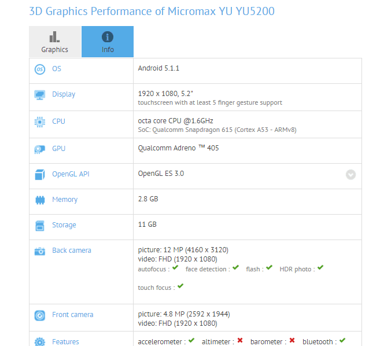
Task: Click the octa core CPU @1.6GHz text
Action: coord(175,121)
